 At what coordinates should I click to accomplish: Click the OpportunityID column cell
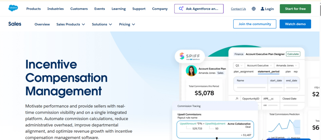pyautogui.click(x=251, y=98)
